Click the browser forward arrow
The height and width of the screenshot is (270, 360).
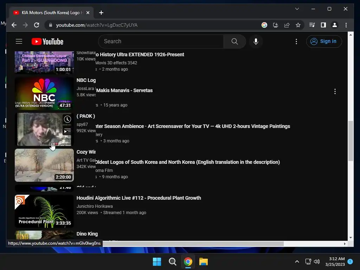pyautogui.click(x=25, y=25)
